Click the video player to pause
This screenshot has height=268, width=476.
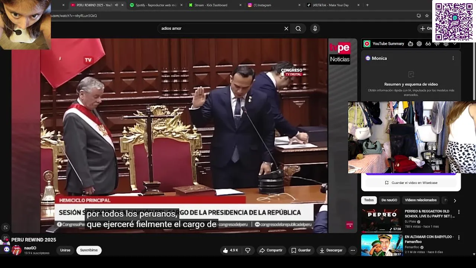[x=184, y=136]
